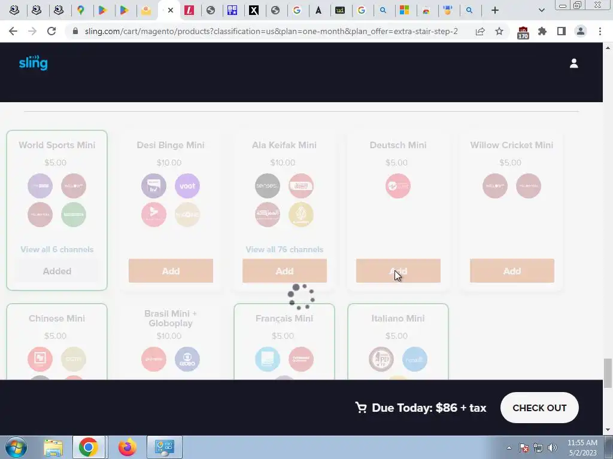Click the Due Today: $86 + tax text

tap(429, 408)
